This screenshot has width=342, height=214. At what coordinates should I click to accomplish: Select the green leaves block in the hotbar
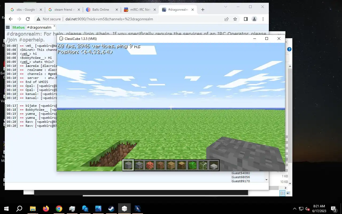point(192,165)
